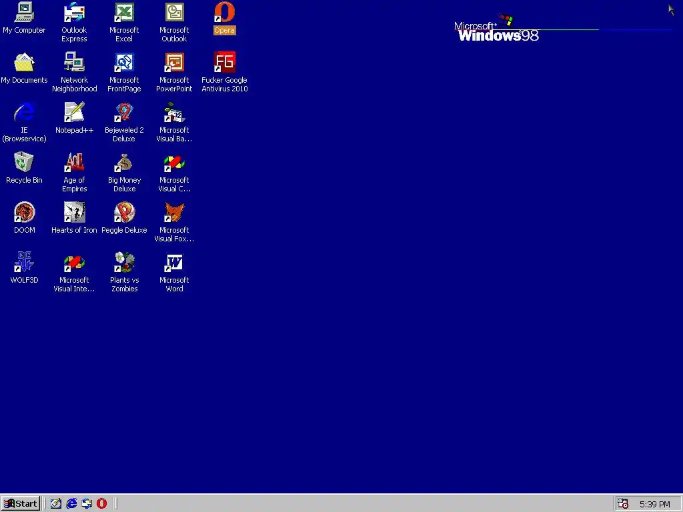The width and height of the screenshot is (683, 512).
Task: Launch Opera from the Quick Launch bar
Action: [102, 503]
